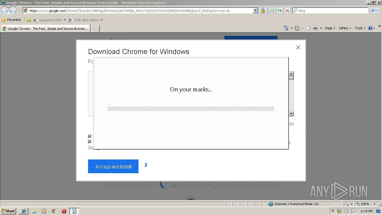Open the Tools menu

coord(360,28)
